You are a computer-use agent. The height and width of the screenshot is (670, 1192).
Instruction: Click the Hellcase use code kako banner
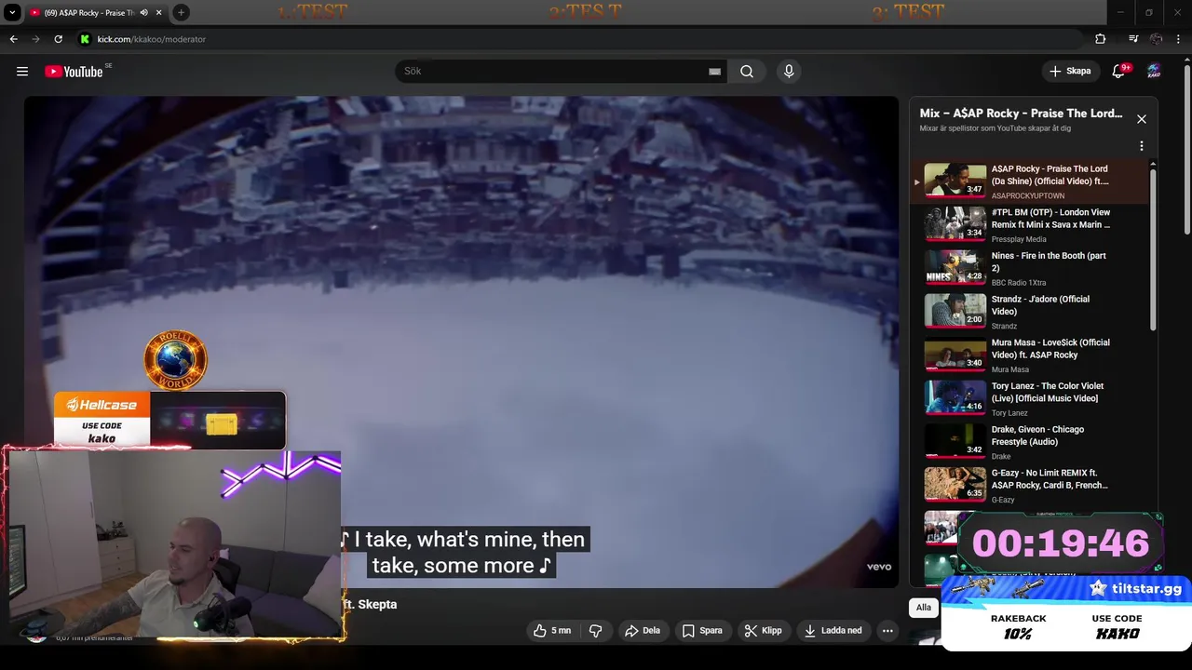[169, 420]
